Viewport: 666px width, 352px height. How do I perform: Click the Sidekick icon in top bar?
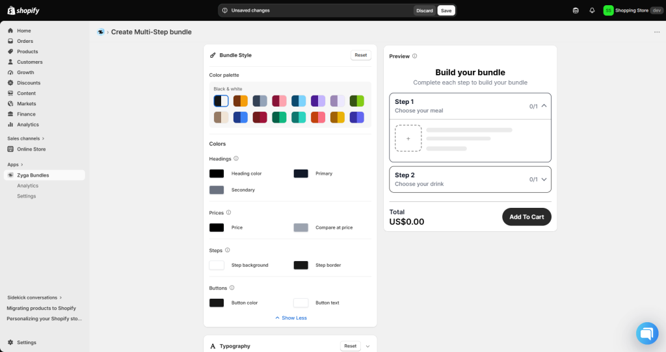(x=576, y=10)
